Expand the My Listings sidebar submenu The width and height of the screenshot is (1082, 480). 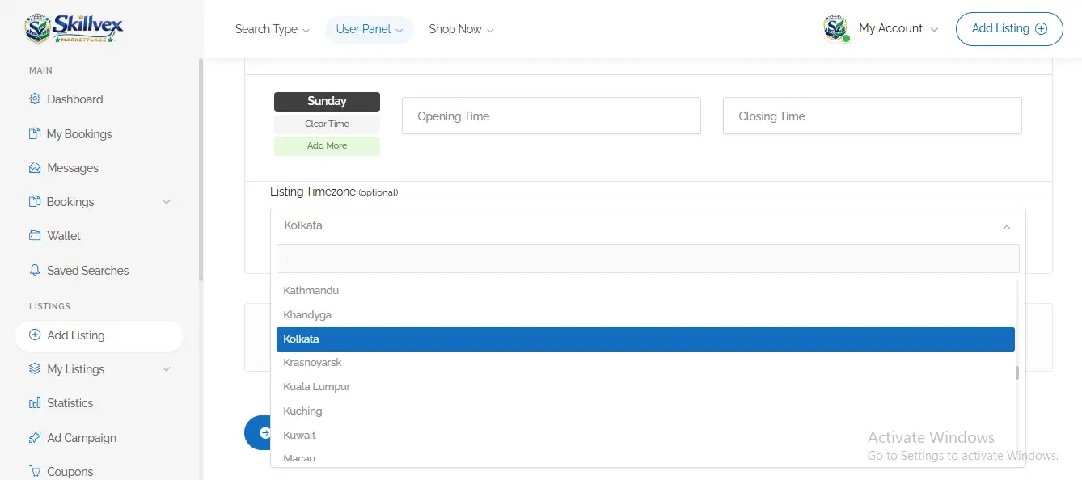[167, 369]
